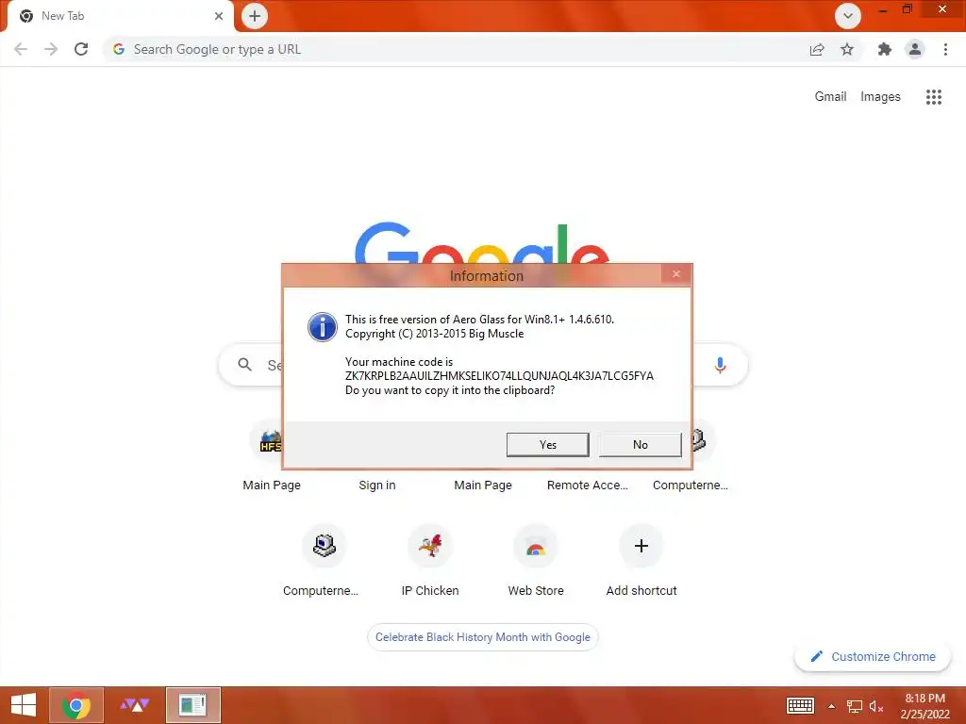Open the Web Store shortcut
The width and height of the screenshot is (966, 724).
click(536, 559)
